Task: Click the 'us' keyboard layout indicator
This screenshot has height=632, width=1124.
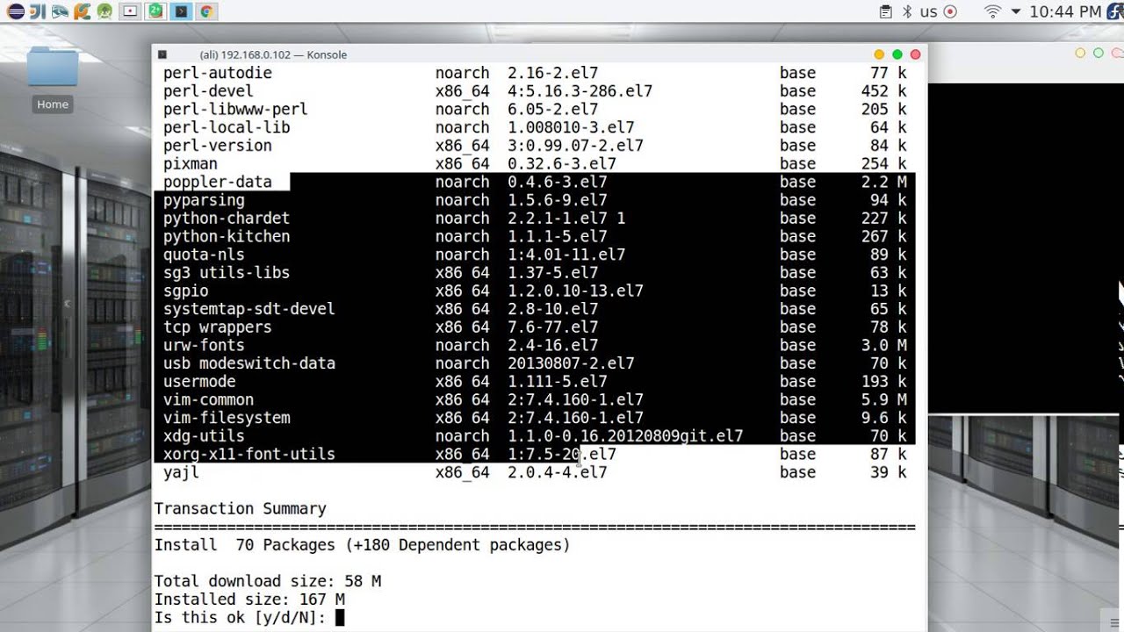Action: tap(928, 12)
